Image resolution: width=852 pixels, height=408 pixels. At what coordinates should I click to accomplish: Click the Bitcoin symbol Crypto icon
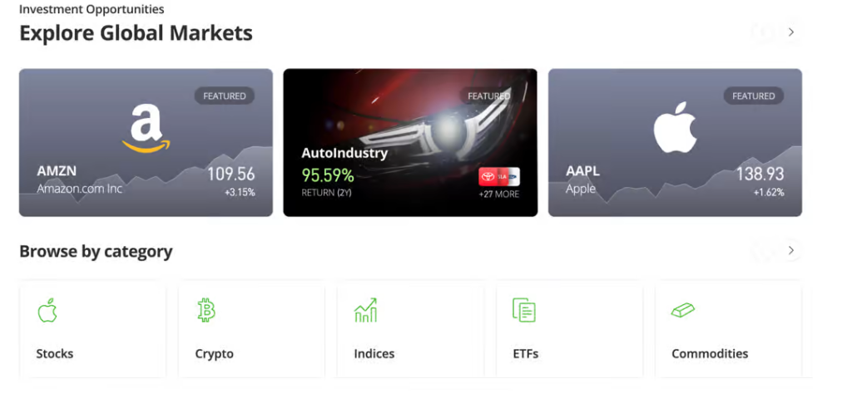(206, 311)
